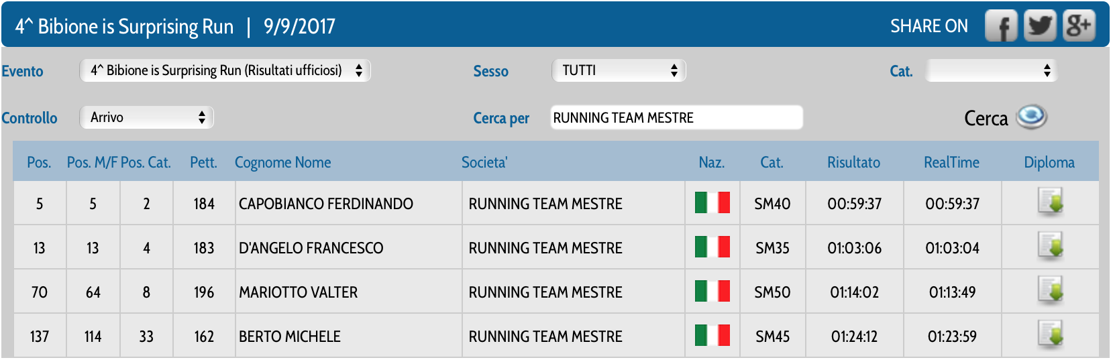Download diploma for Mariotto Valter
The height and width of the screenshot is (362, 1111).
point(1050,290)
